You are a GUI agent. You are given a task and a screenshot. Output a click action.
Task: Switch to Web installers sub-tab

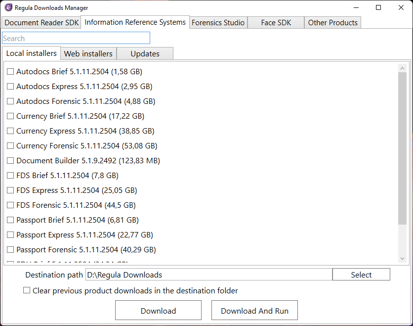(x=88, y=54)
